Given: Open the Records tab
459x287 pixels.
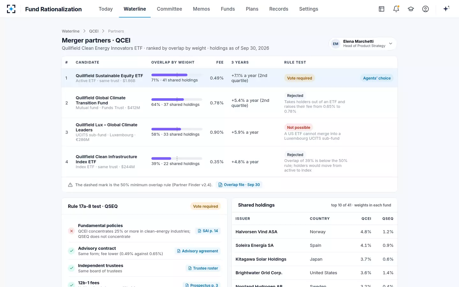Looking at the screenshot, I should 279,9.
